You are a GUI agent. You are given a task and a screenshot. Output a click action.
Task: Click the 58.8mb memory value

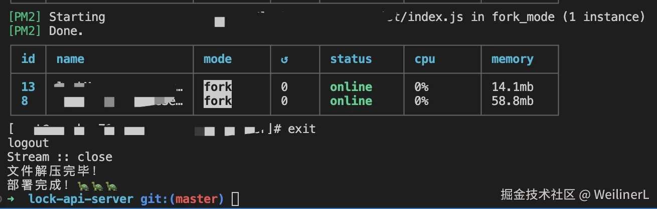click(512, 101)
